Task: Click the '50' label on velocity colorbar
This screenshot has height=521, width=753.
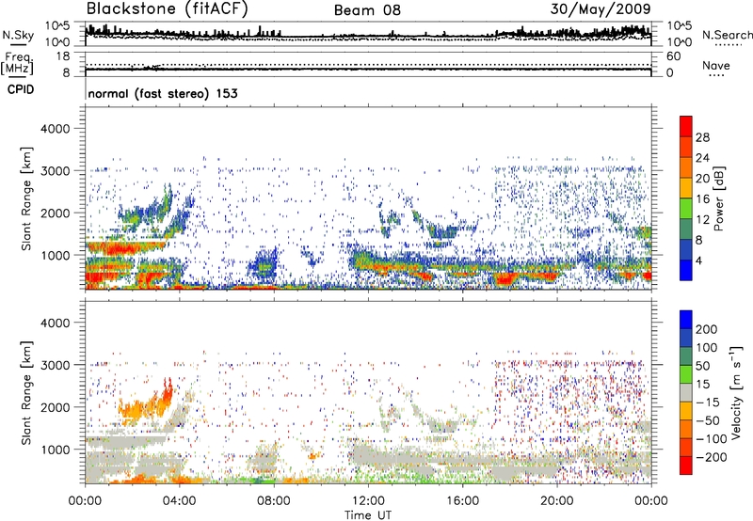Action: pyautogui.click(x=702, y=366)
